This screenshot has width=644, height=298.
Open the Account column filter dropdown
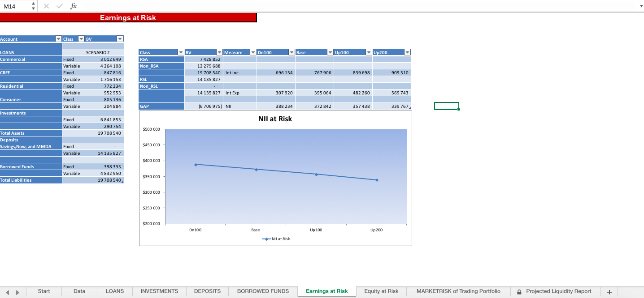click(58, 39)
